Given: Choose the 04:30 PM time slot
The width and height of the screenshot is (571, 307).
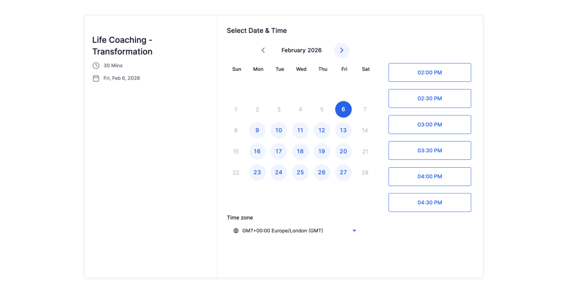Looking at the screenshot, I should click(429, 203).
